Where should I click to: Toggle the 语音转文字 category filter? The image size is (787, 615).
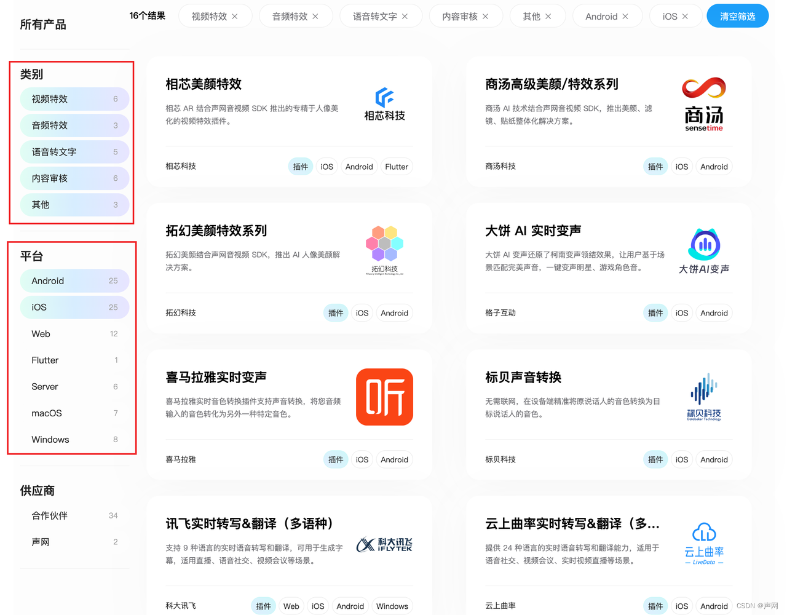point(74,152)
